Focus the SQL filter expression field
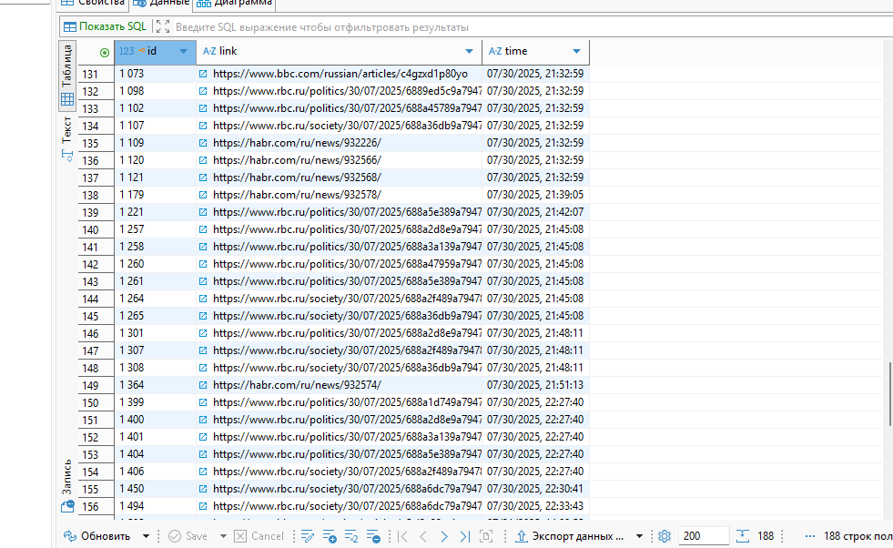 point(533,26)
